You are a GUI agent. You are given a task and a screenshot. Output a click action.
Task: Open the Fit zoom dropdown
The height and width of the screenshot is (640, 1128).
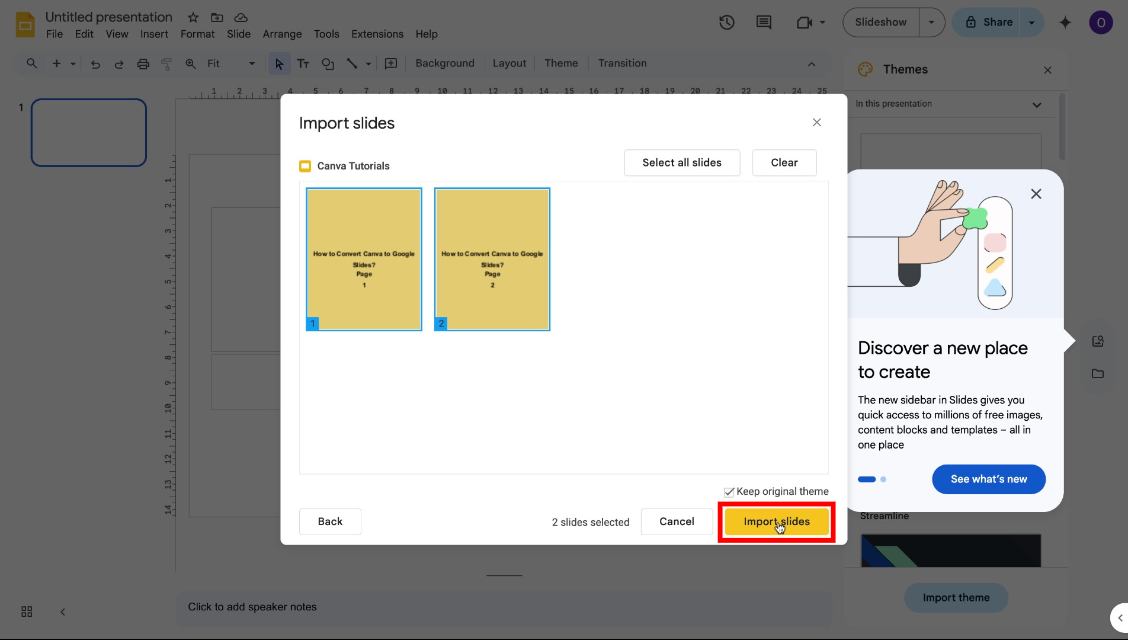pos(251,63)
